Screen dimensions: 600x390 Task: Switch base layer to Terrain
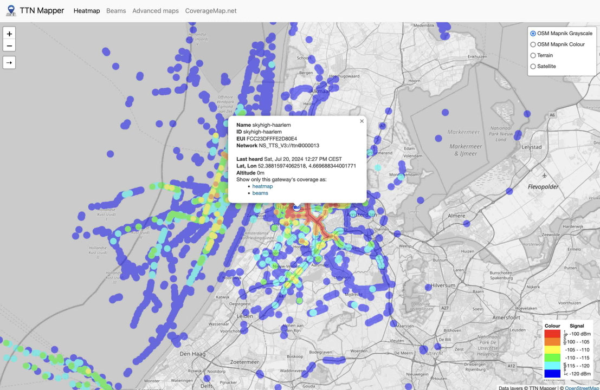[x=533, y=55]
